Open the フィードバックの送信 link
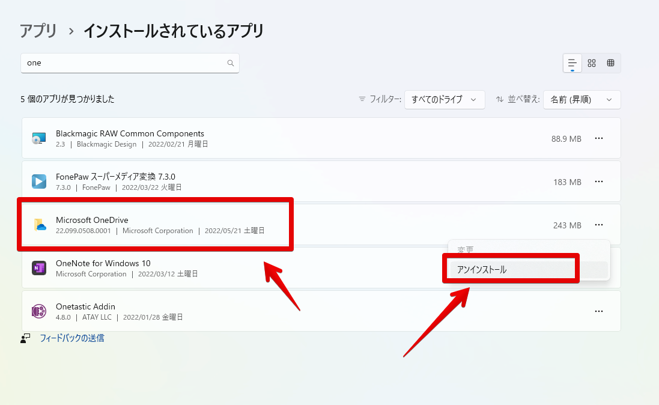 (x=72, y=338)
